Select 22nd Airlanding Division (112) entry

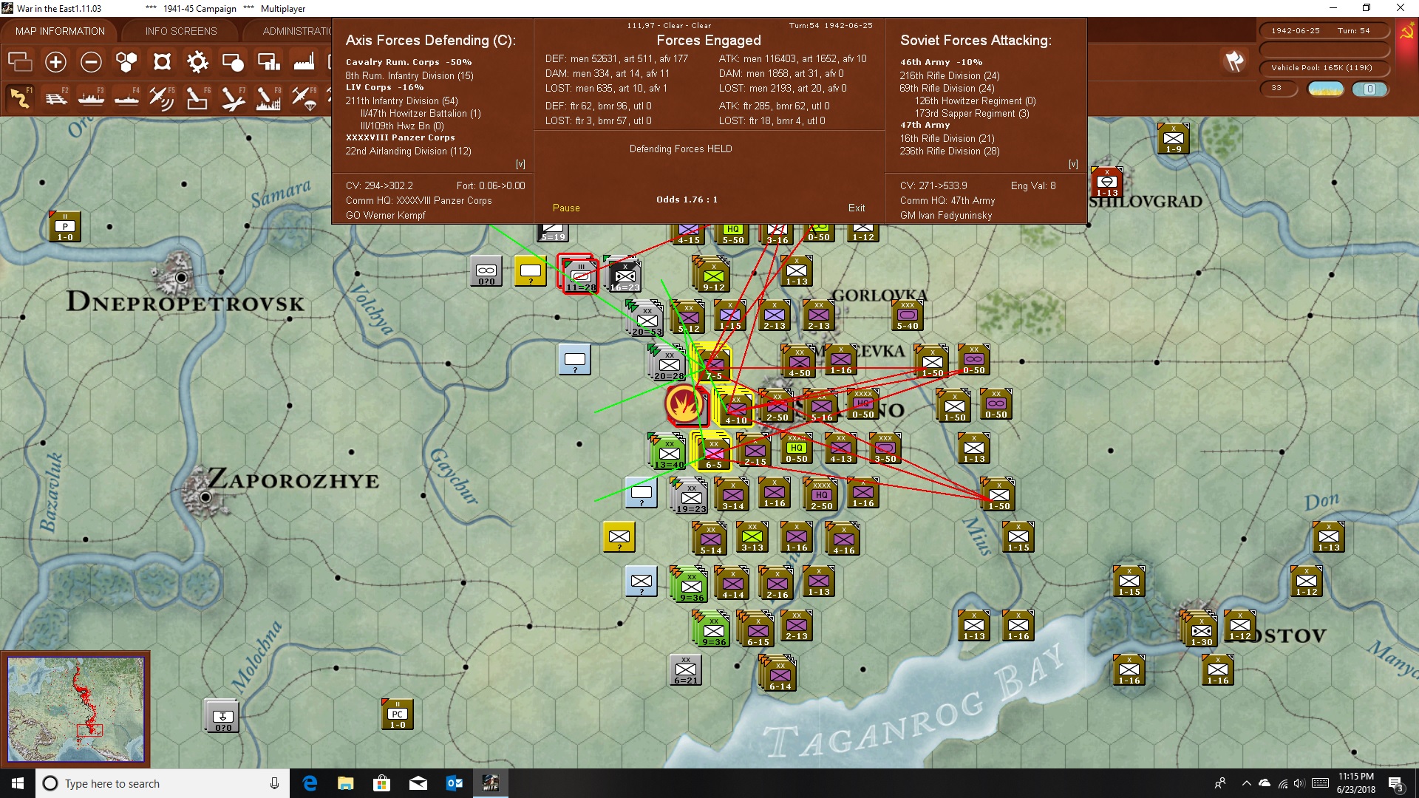coord(408,151)
